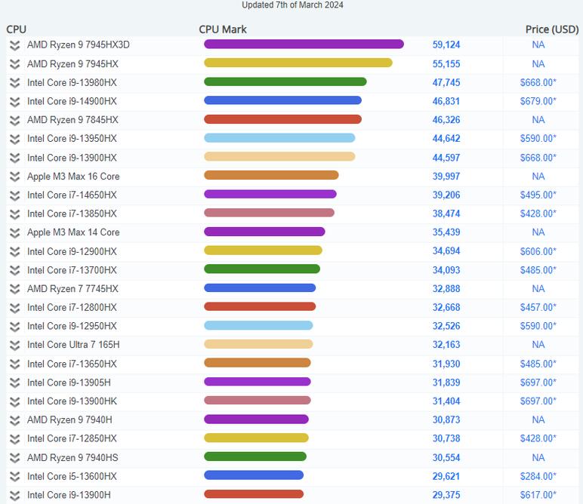Screen dimensions: 583x504
Task: Open the AMD Ryzen 9 7945HX link
Action: pyautogui.click(x=72, y=63)
